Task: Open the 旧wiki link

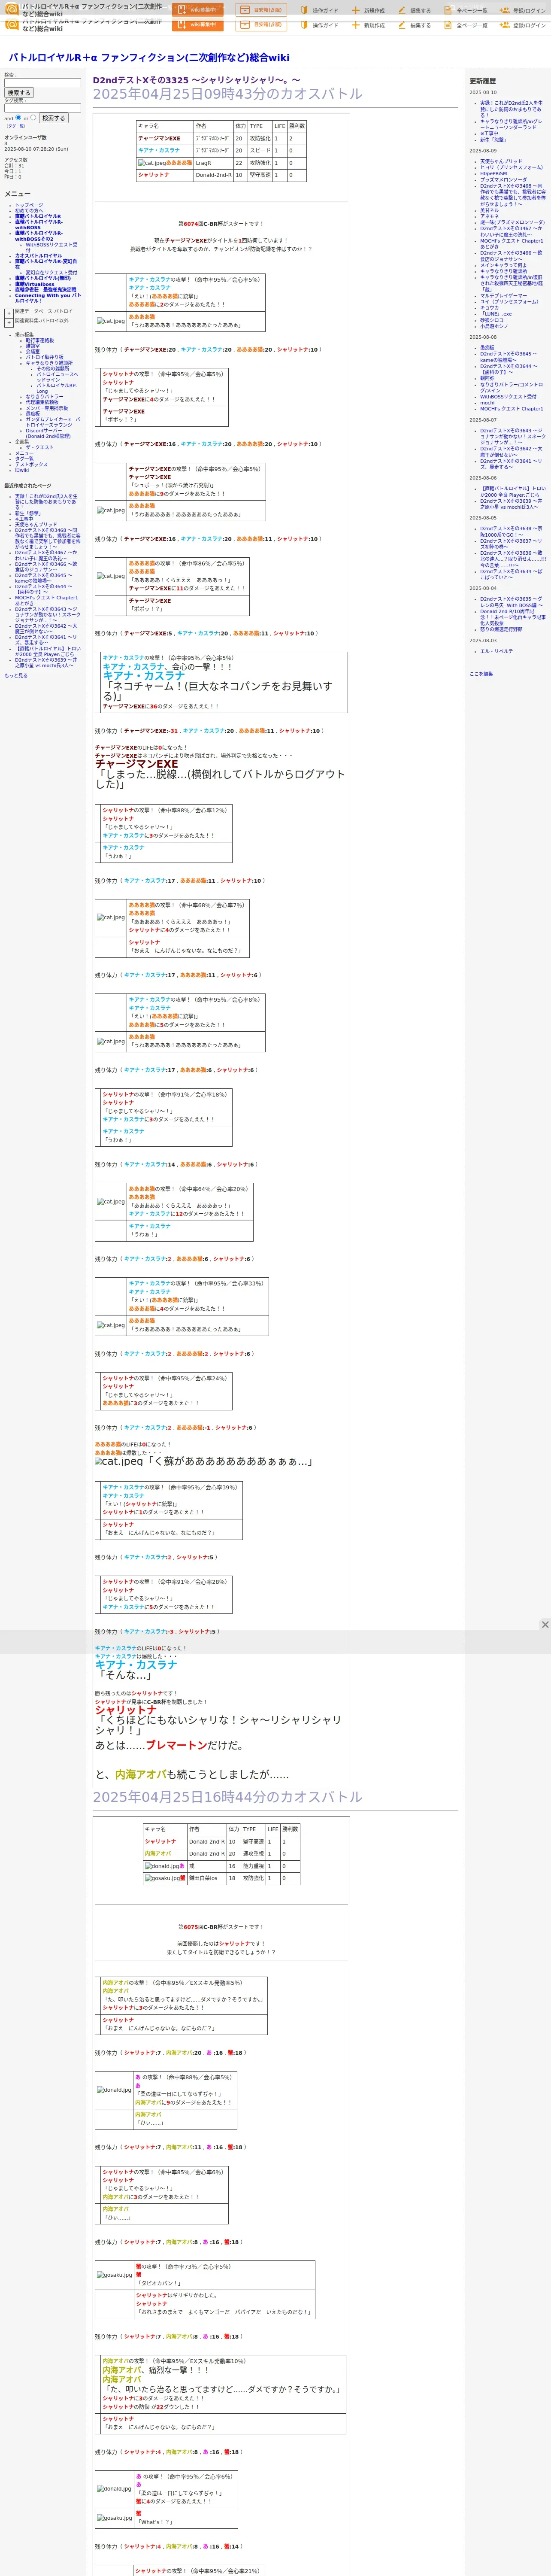Action: [x=22, y=470]
